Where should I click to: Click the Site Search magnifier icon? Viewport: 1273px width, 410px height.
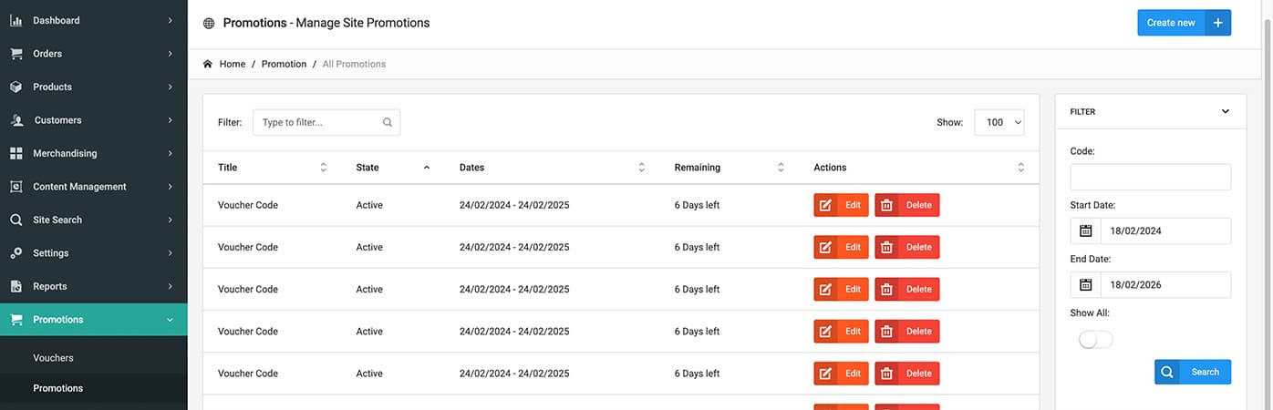tap(16, 220)
